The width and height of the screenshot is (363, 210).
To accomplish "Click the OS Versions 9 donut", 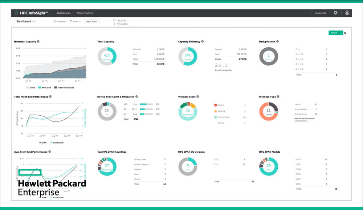I will pos(188,166).
